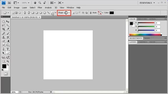Select the Brush tool
This screenshot has width=168, height=94.
click(x=8, y=33)
